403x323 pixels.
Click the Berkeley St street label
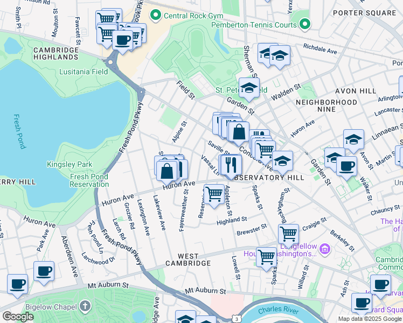[x=342, y=241]
